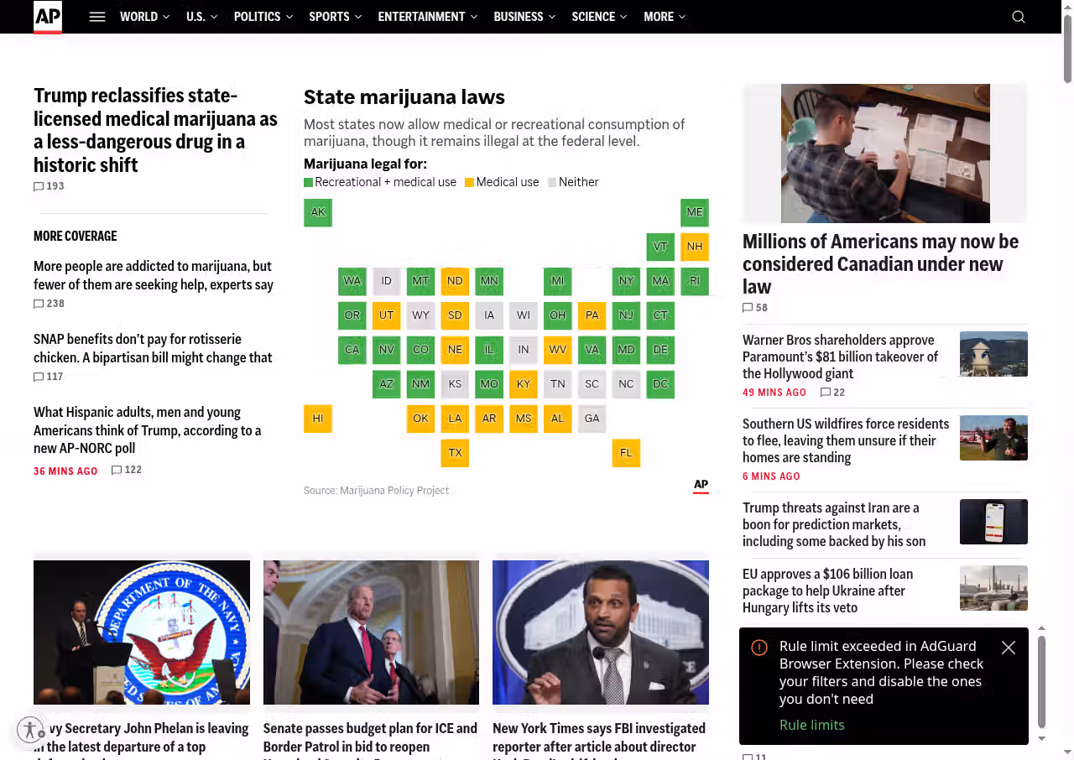1074x760 pixels.
Task: Click the Rule limits link
Action: pyautogui.click(x=811, y=725)
